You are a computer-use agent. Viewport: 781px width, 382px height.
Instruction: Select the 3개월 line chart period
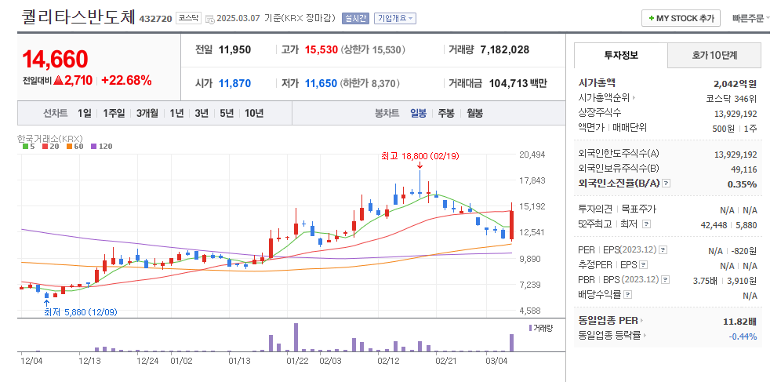(147, 113)
